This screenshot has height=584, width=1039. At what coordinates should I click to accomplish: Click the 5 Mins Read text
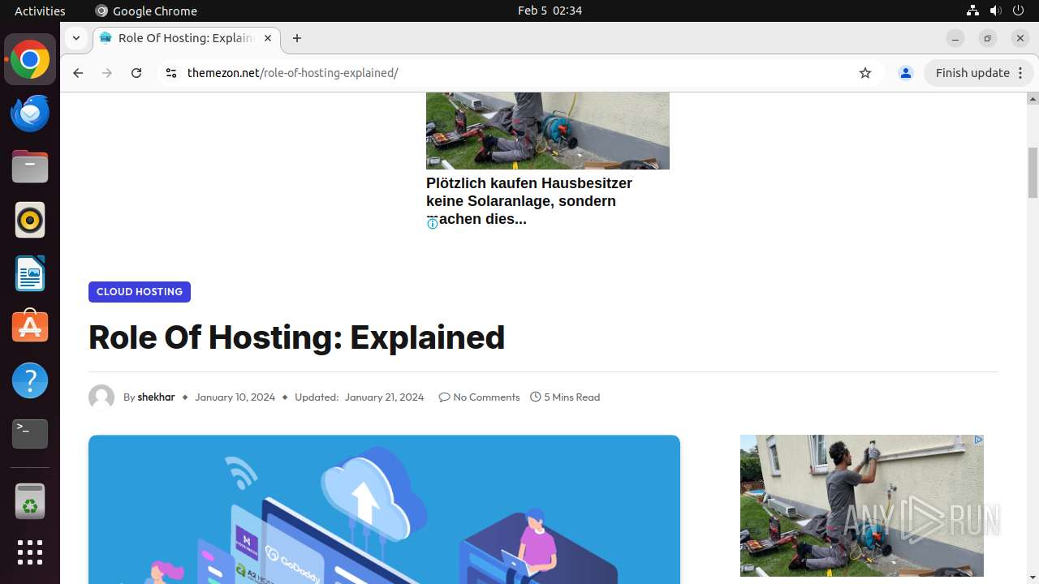[571, 397]
